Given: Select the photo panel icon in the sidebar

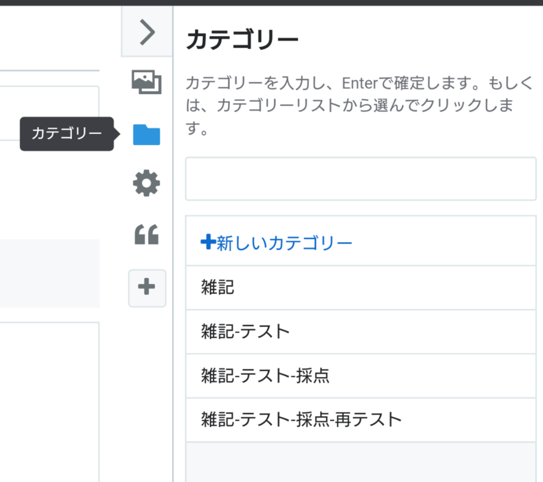Looking at the screenshot, I should [x=147, y=83].
